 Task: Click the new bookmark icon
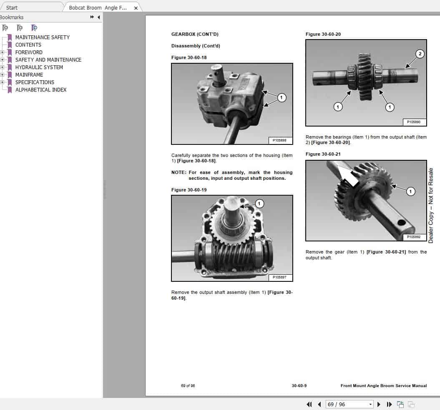(19, 28)
